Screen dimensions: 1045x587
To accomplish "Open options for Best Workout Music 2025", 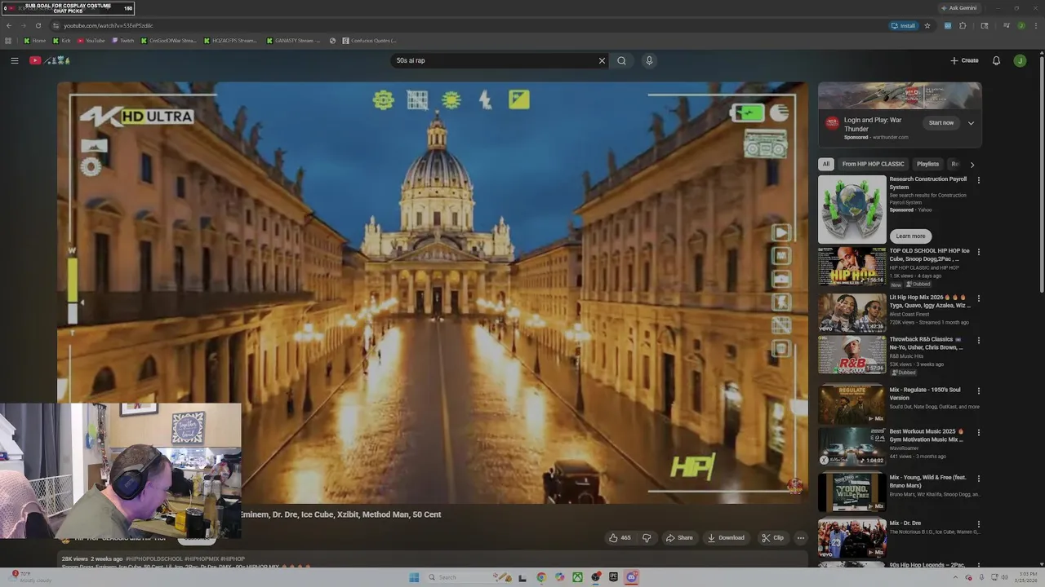I will click(978, 432).
